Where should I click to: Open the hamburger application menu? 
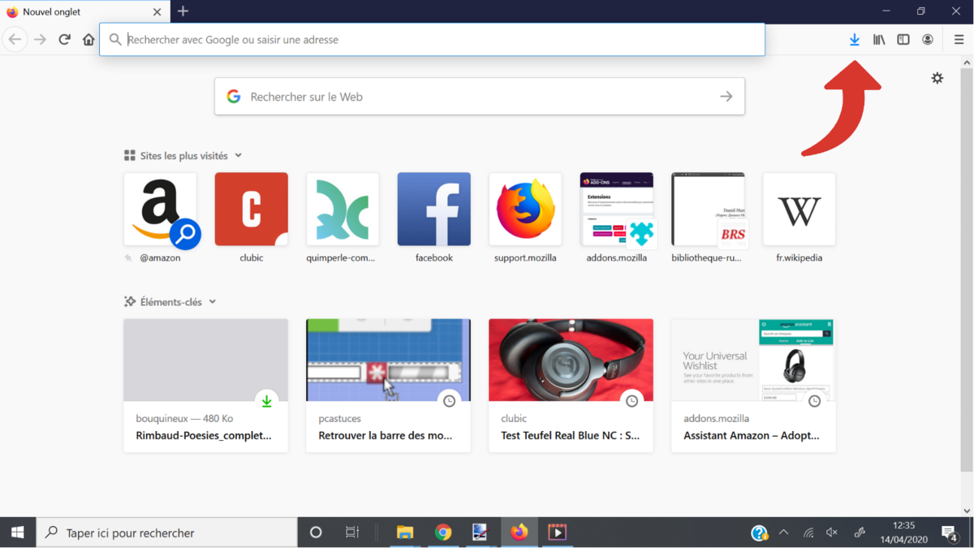pos(959,40)
